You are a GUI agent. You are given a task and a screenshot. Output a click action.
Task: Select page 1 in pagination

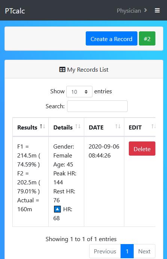pyautogui.click(x=127, y=251)
